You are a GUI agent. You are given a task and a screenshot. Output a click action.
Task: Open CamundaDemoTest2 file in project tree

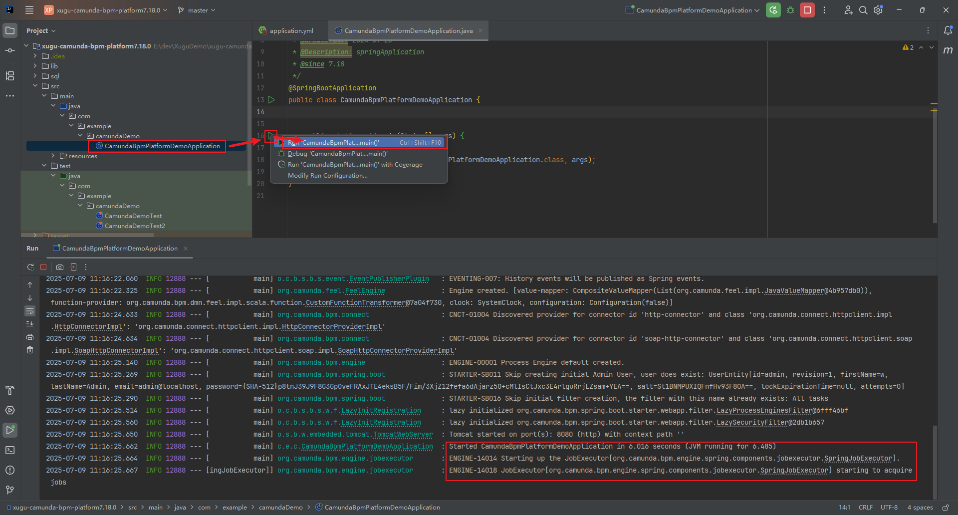pos(134,226)
